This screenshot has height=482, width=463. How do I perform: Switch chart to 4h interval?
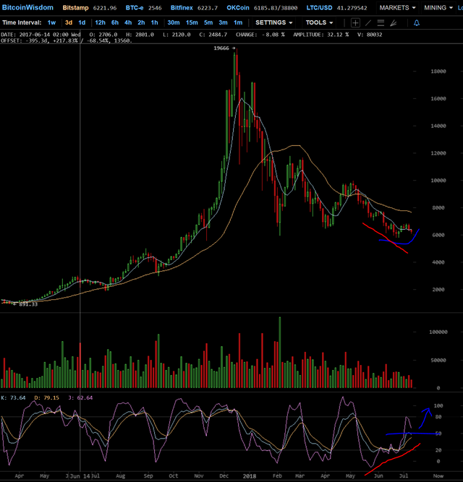pyautogui.click(x=128, y=22)
